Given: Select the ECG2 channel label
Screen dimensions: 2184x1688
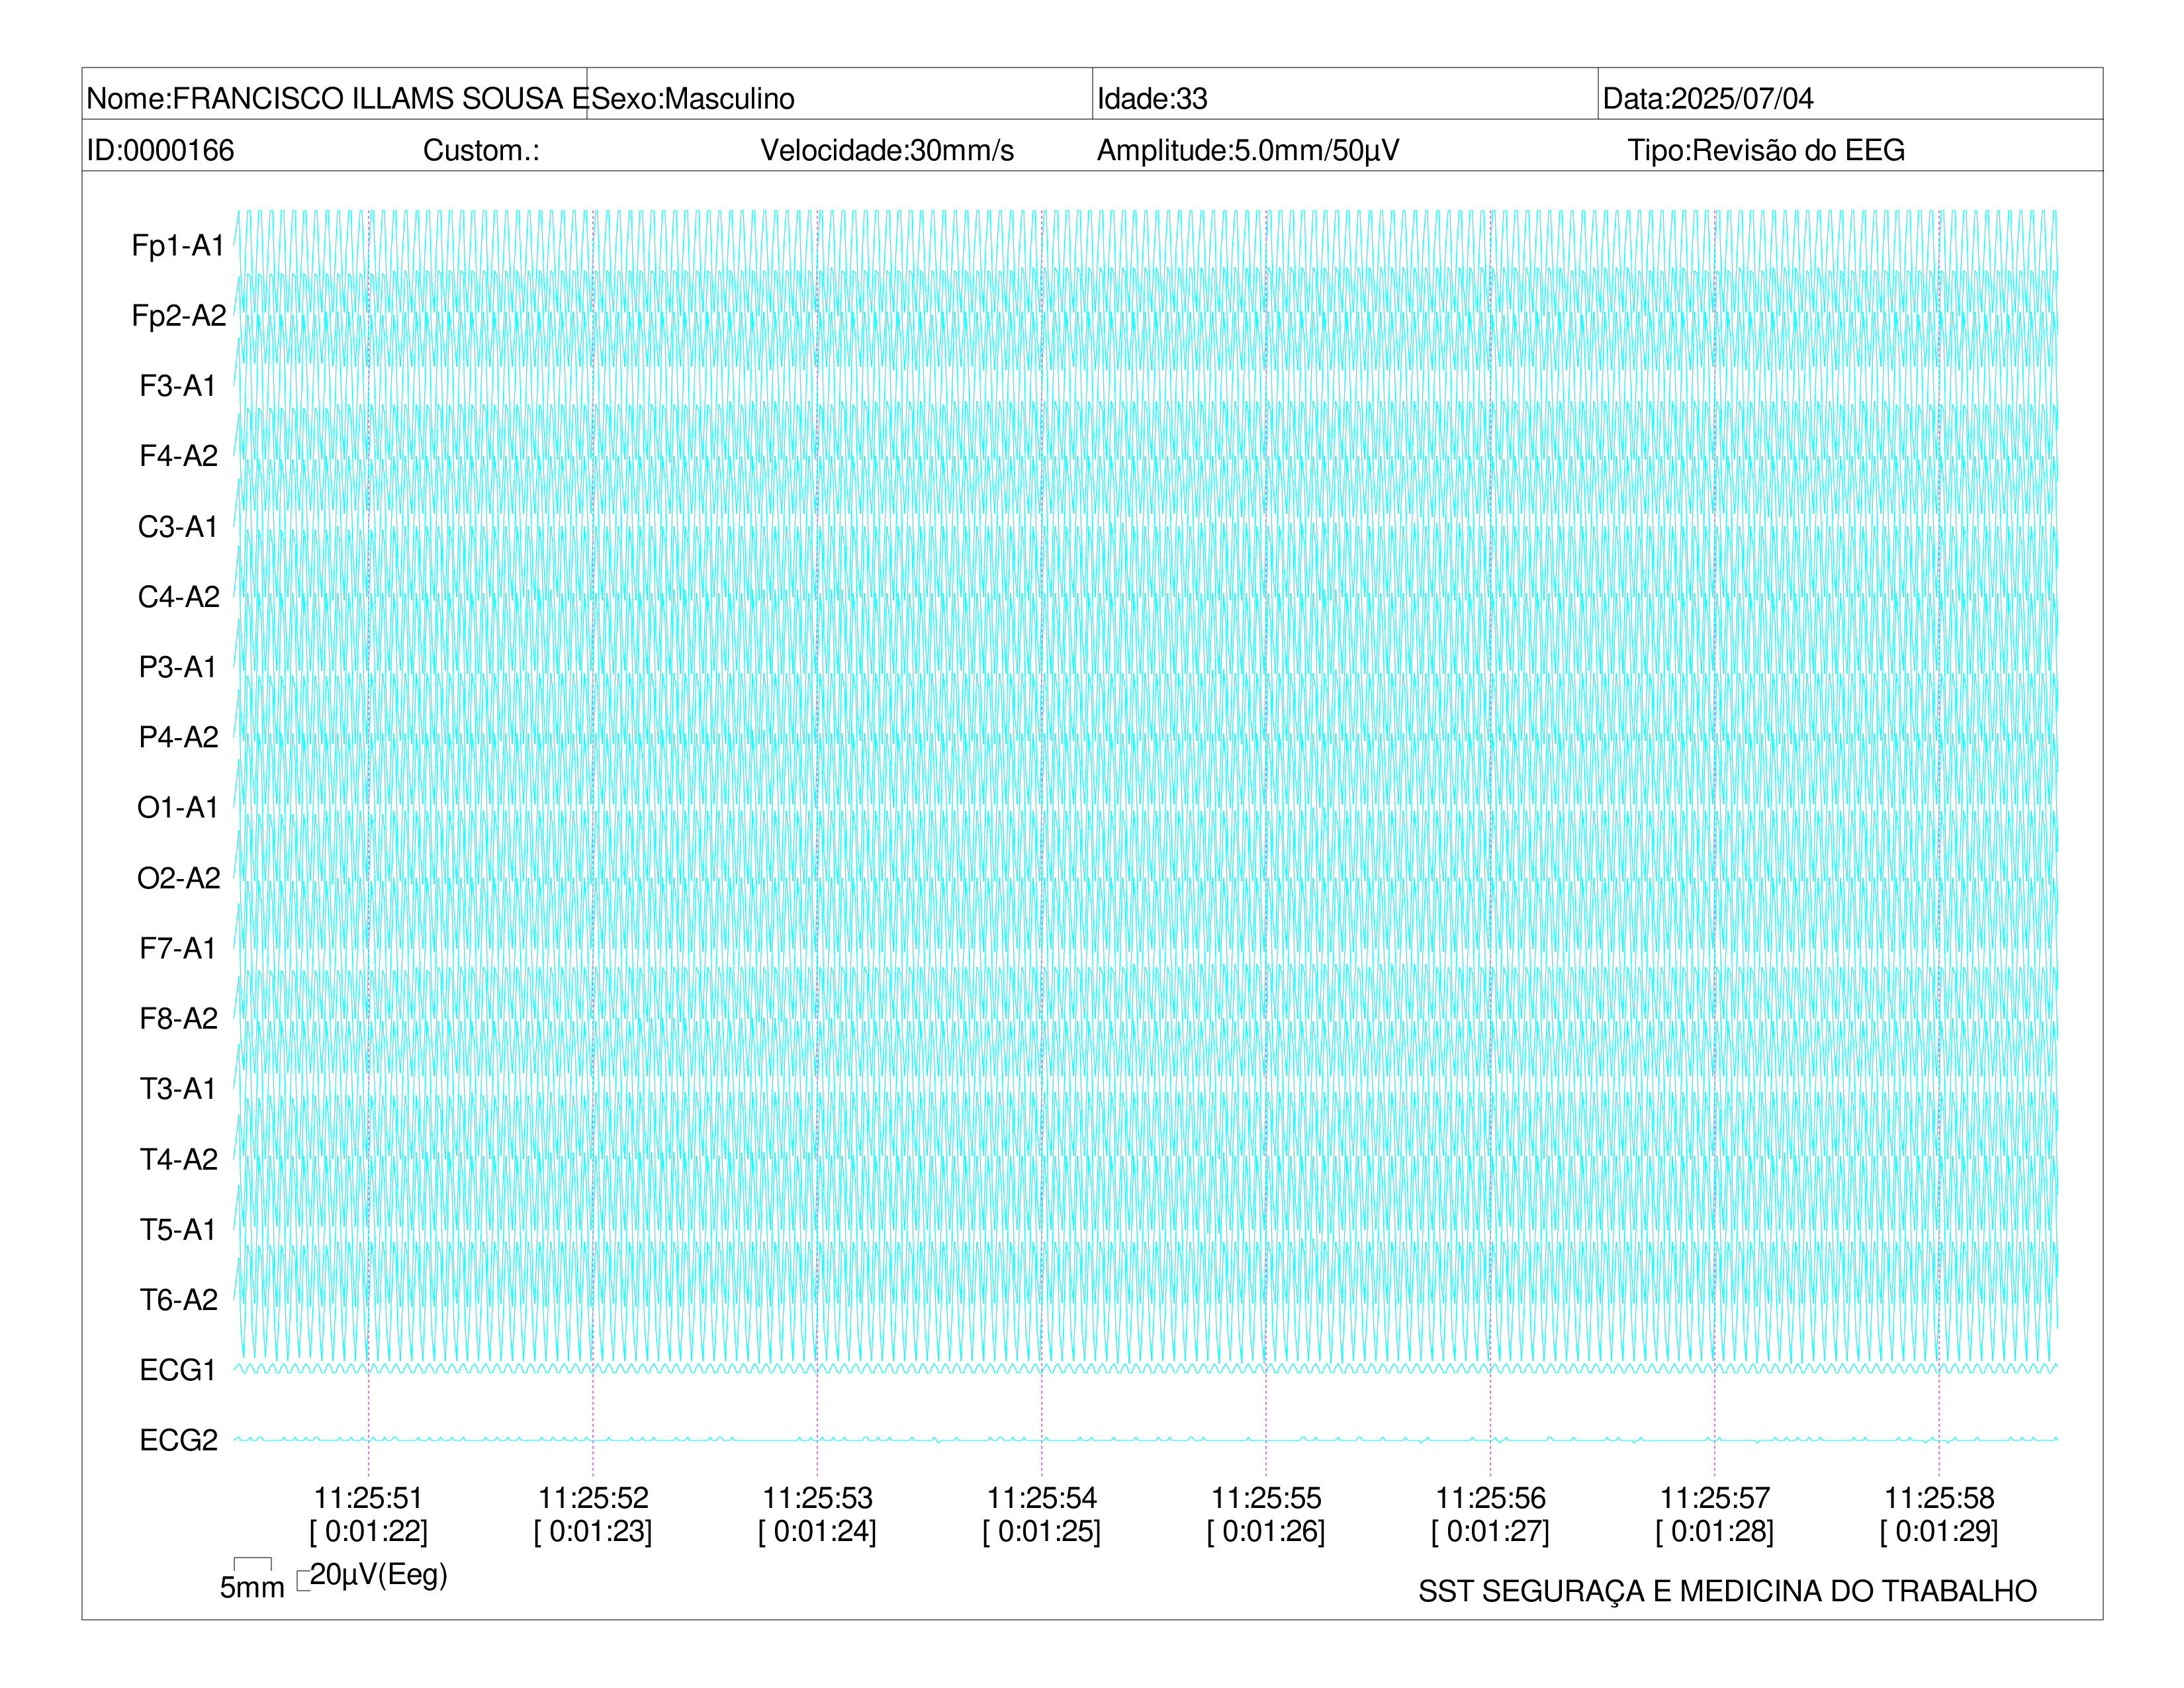Looking at the screenshot, I should tap(179, 1440).
